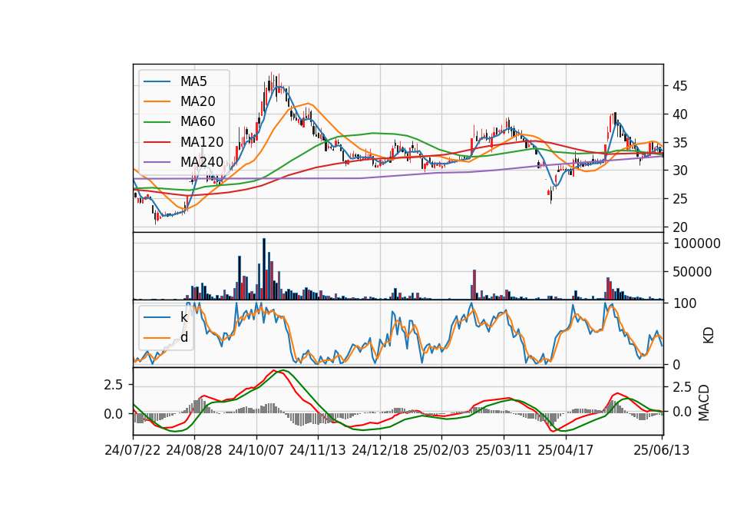This screenshot has width=737, height=530.
Task: Click the left MACD axis value 2.5
Action: [x=113, y=385]
